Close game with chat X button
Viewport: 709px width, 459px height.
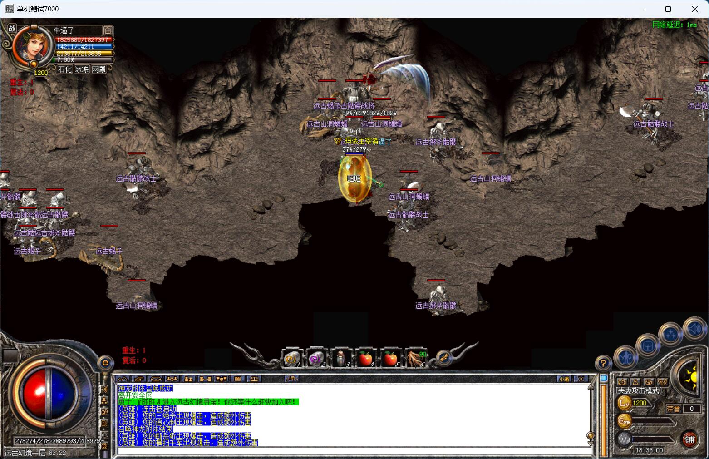tap(581, 379)
